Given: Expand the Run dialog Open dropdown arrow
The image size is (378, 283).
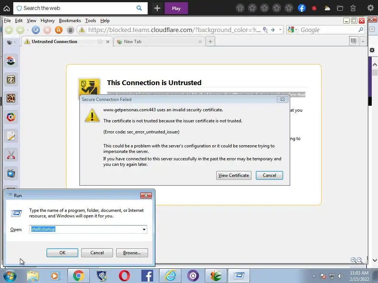Looking at the screenshot, I should [x=144, y=229].
